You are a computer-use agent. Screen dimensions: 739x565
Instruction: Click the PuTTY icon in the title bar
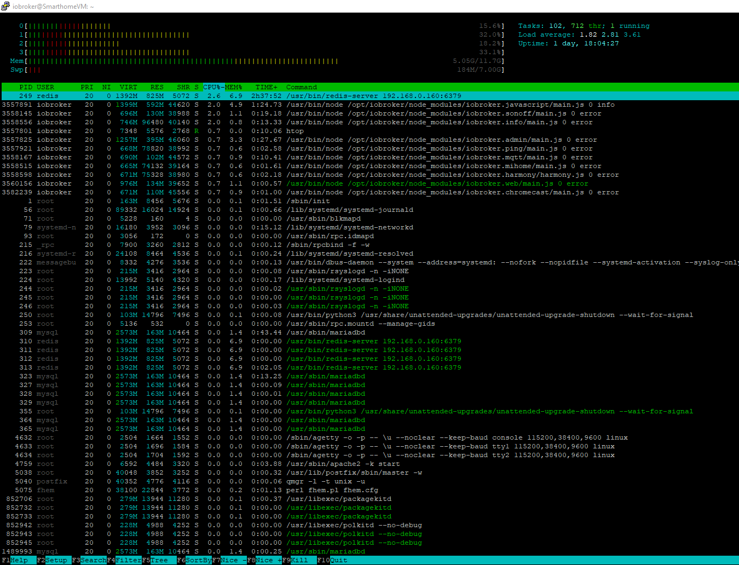point(5,6)
